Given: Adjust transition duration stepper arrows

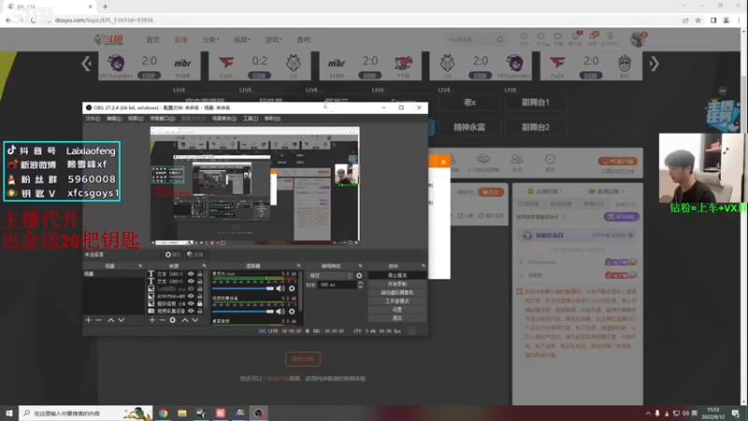Looking at the screenshot, I should [x=360, y=284].
